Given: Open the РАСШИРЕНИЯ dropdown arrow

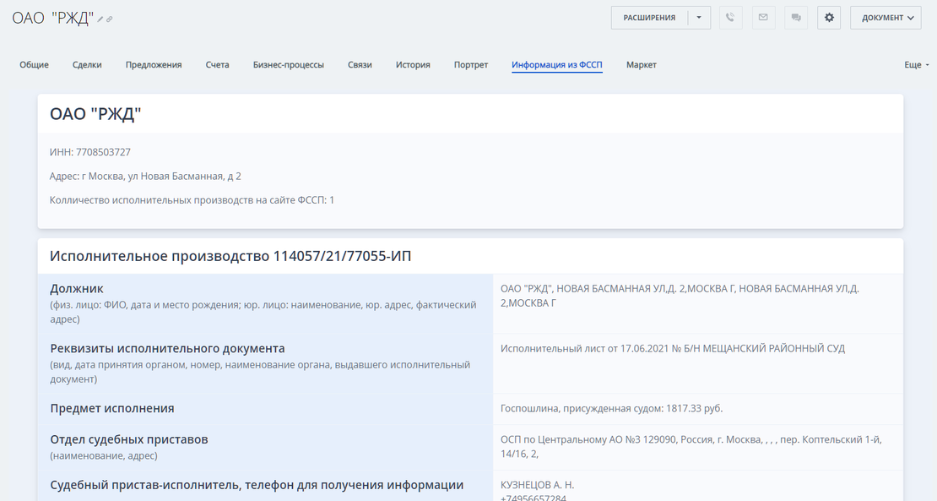Looking at the screenshot, I should (701, 17).
